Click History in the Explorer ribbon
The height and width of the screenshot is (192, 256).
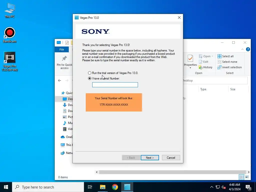pos(205,67)
